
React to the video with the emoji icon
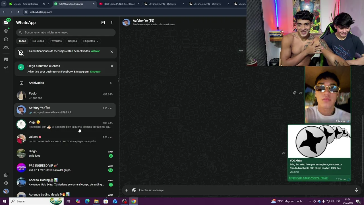pyautogui.click(x=295, y=93)
